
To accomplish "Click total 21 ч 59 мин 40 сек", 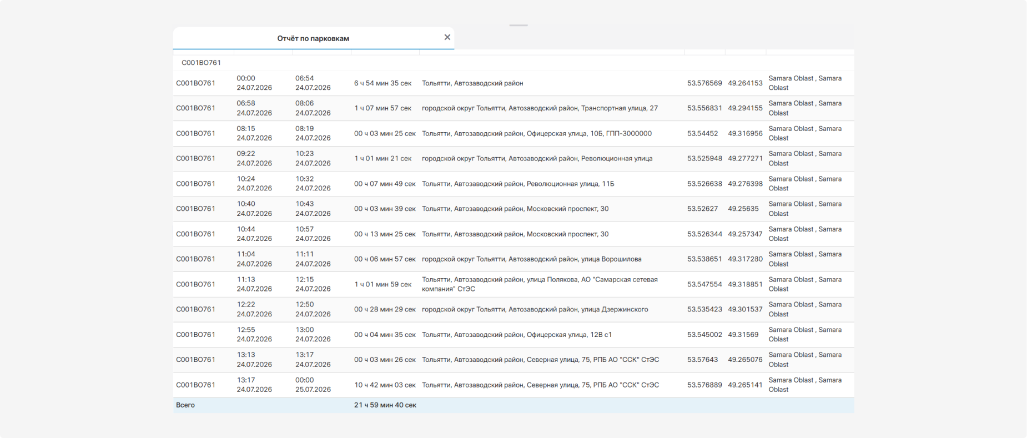I will [385, 405].
